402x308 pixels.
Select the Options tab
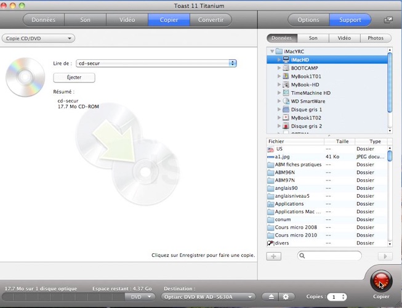pyautogui.click(x=308, y=20)
